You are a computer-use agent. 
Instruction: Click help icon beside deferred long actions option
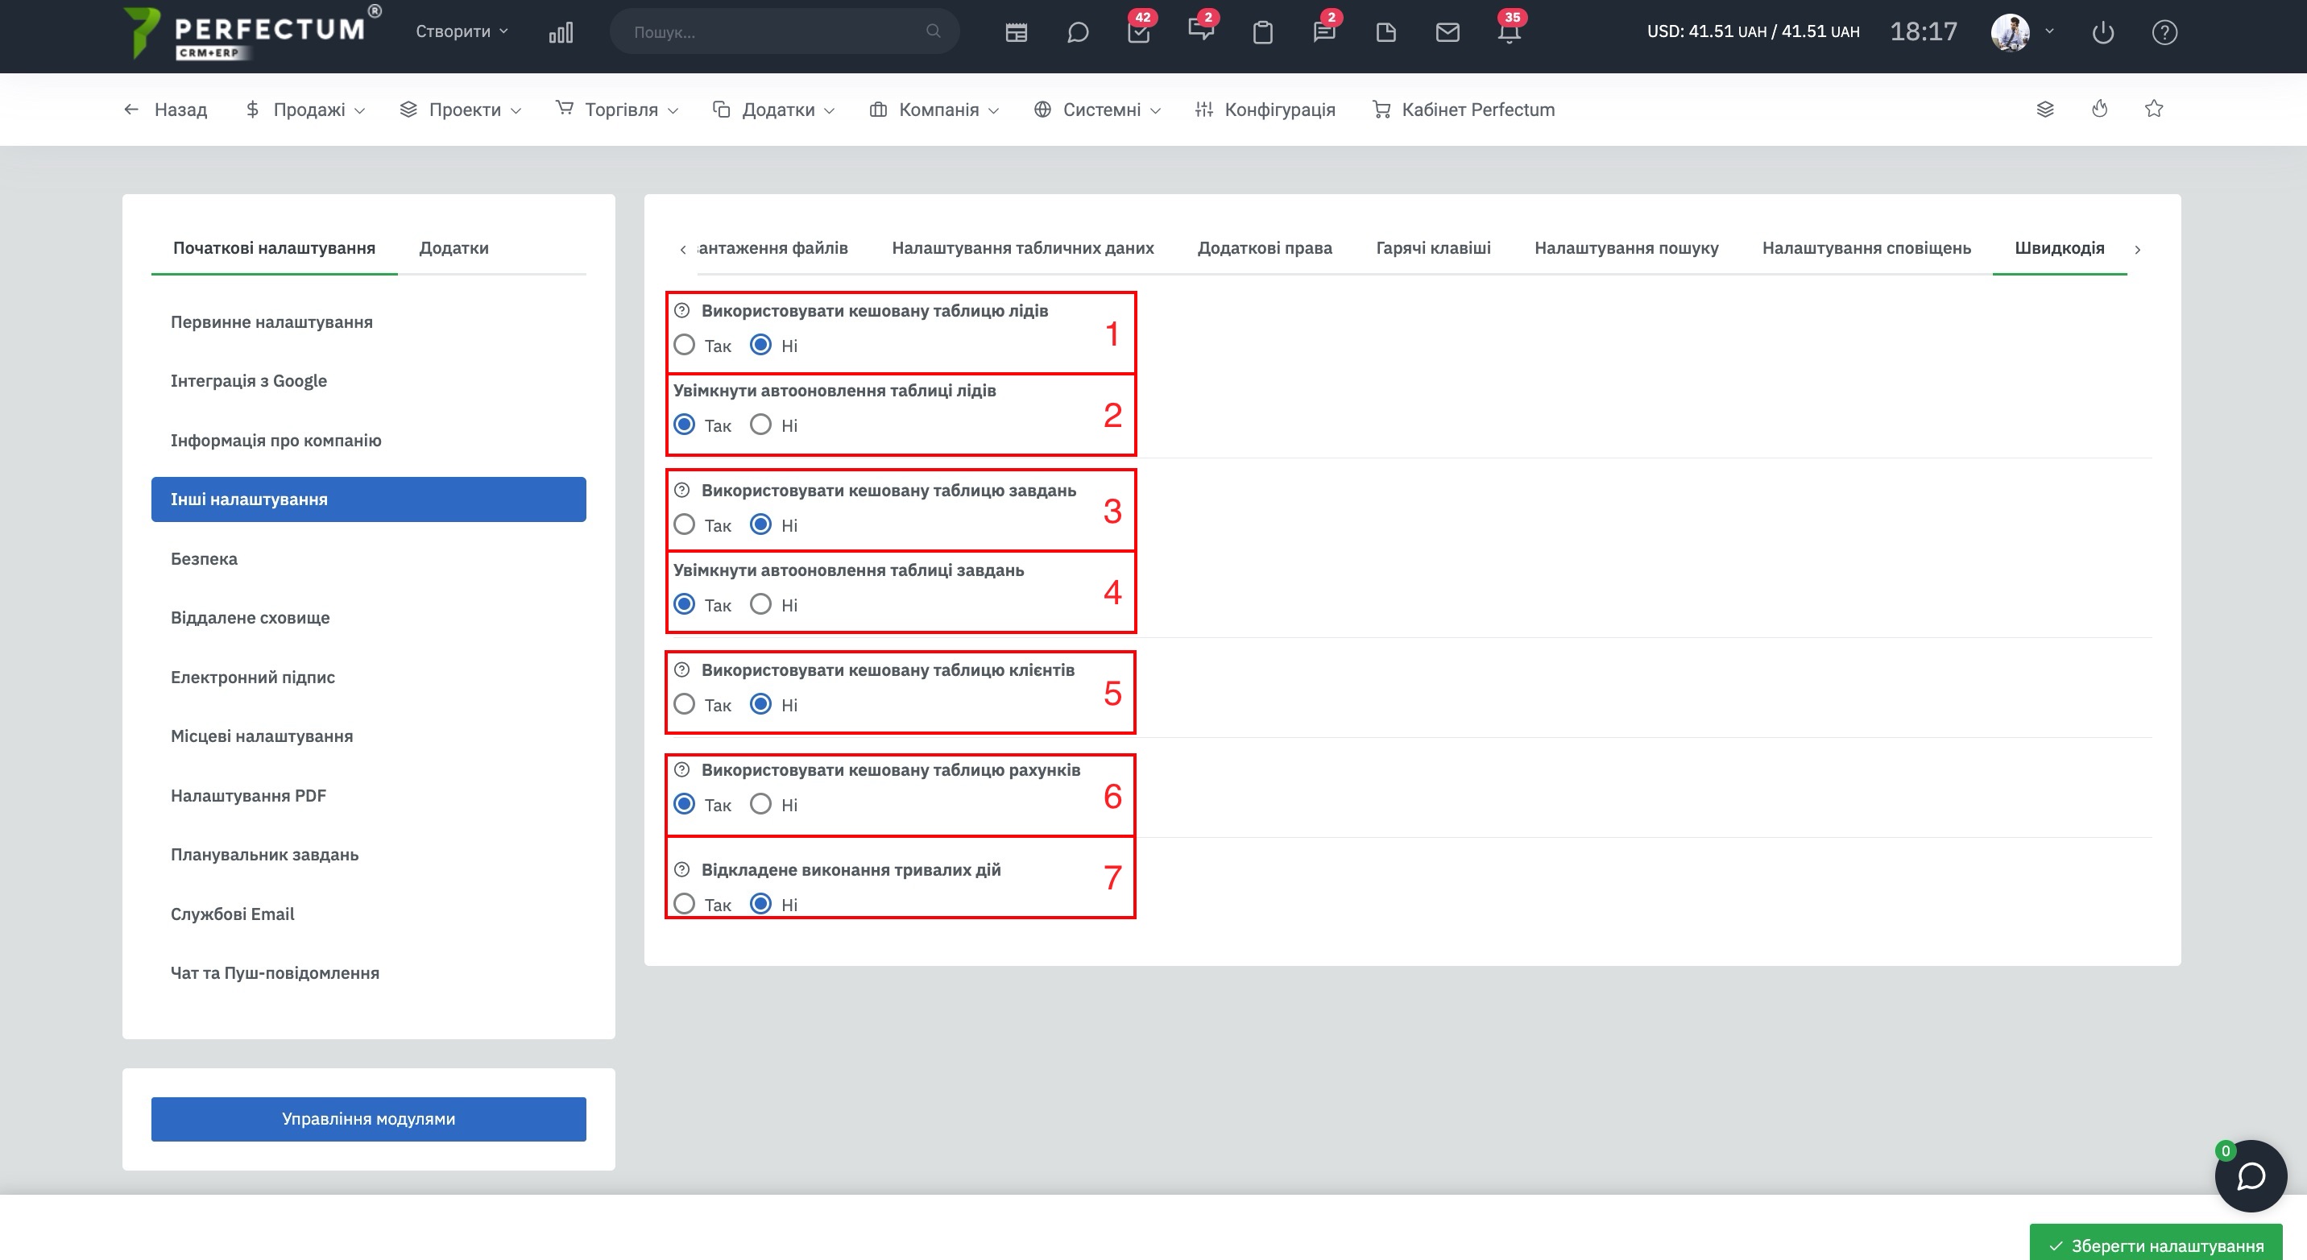[681, 869]
